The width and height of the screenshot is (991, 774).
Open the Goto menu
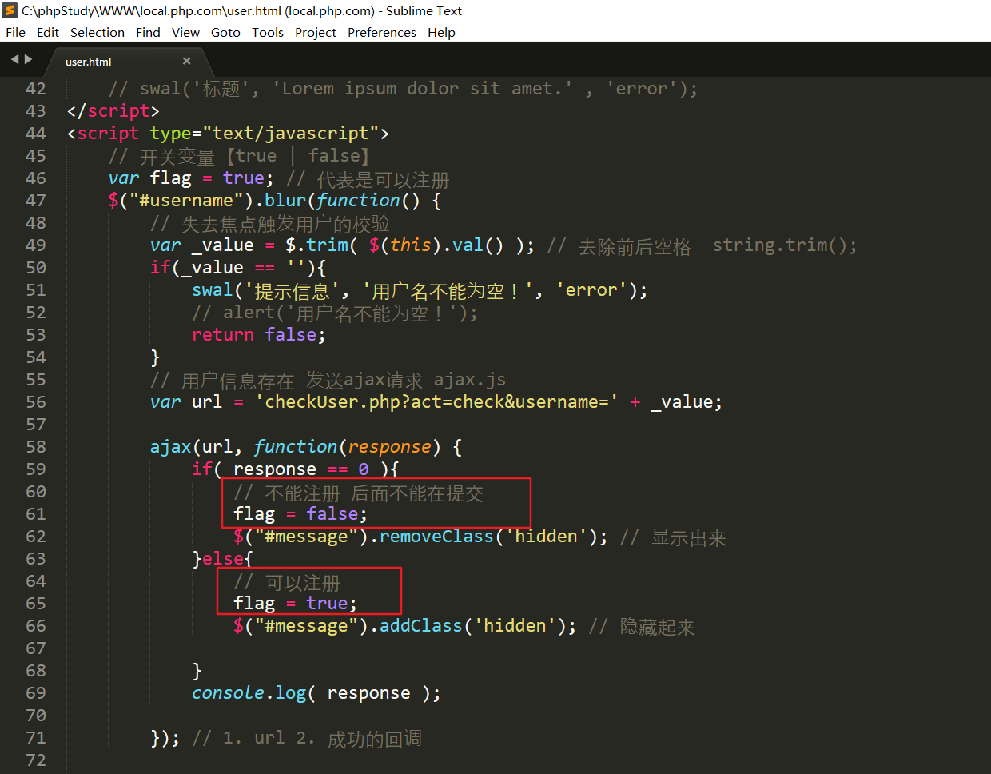[225, 33]
